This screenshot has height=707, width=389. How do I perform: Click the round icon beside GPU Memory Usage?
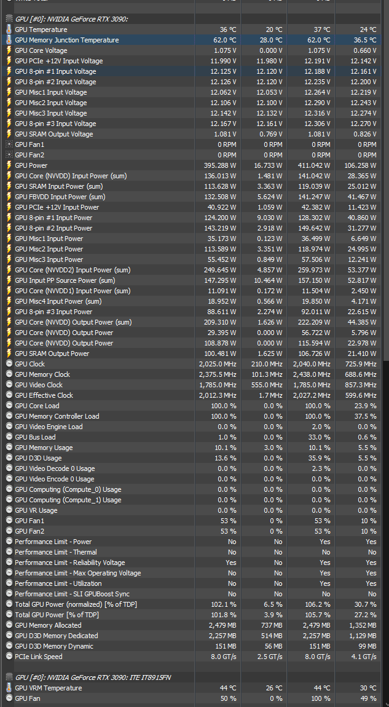(9, 448)
